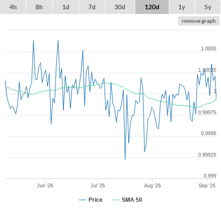This screenshot has width=221, height=212.
Task: Click the remove graph button
Action: click(x=199, y=21)
